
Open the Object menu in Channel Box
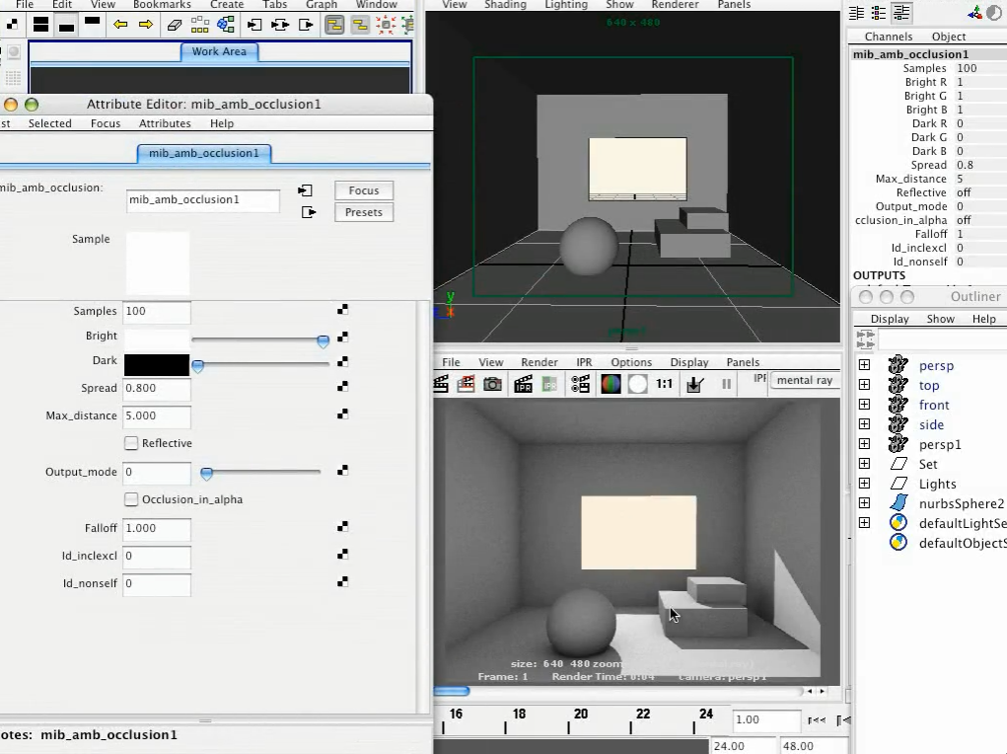[949, 37]
